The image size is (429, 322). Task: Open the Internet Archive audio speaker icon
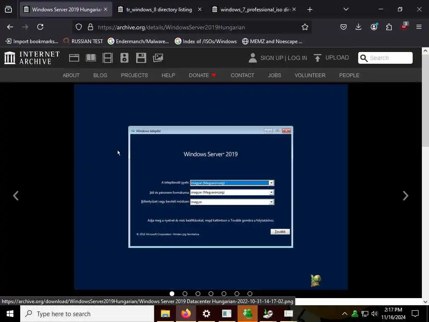[x=124, y=58]
